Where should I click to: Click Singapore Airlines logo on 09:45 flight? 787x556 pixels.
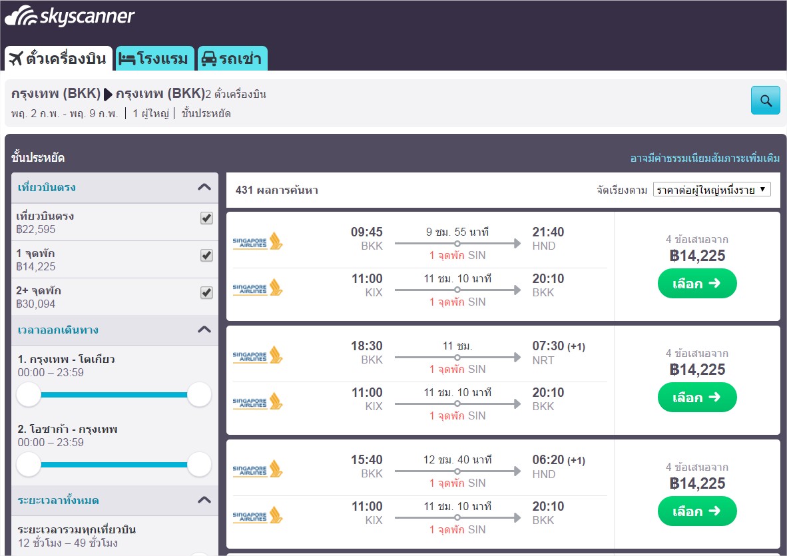pyautogui.click(x=258, y=241)
